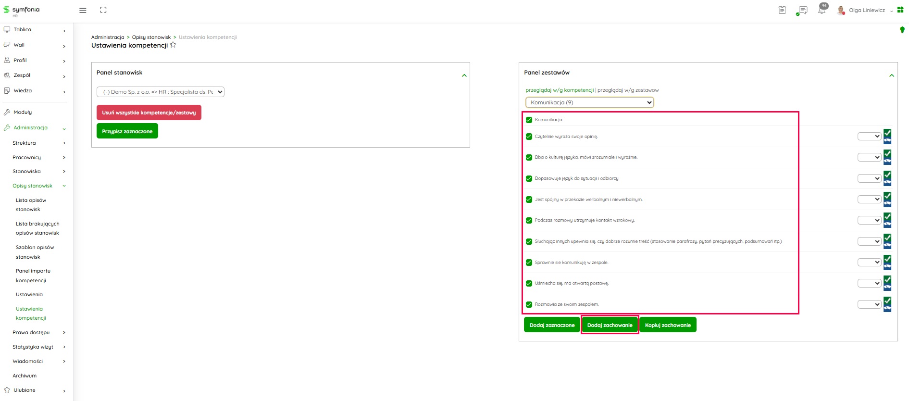Toggle fullscreen mode icon

point(103,10)
